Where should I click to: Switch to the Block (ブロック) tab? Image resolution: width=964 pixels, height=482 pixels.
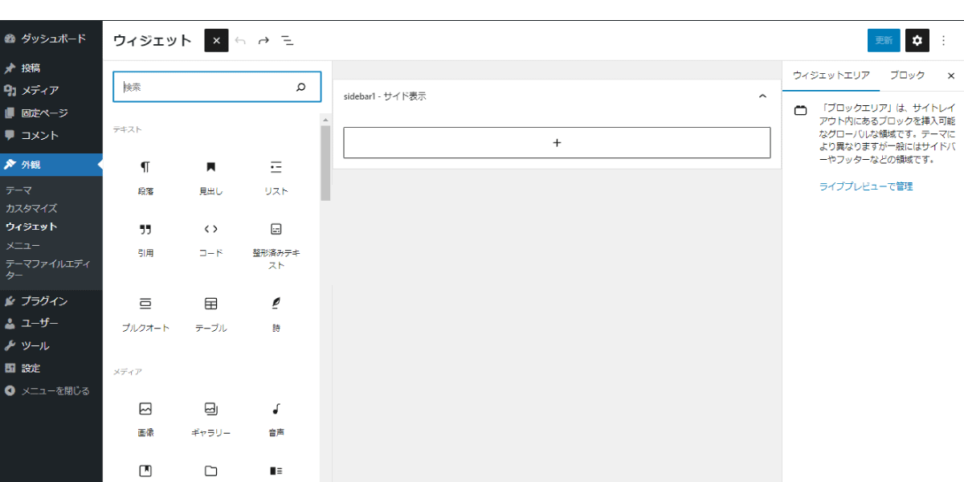(x=908, y=76)
